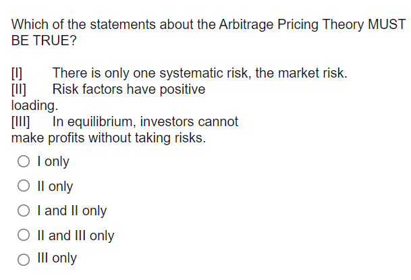Pick the "II and III only" radio button
The image size is (411, 280).
click(24, 235)
